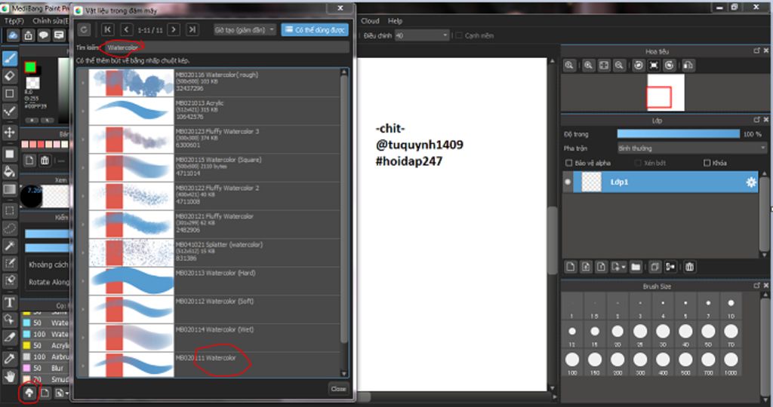Click the speech bubble toolbar icon
773x407 pixels.
[44, 35]
